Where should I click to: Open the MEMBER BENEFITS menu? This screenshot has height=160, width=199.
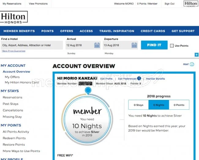(19, 31)
